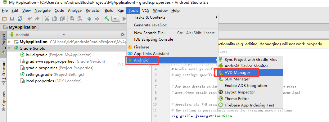Open the Build menu

[x=109, y=11]
